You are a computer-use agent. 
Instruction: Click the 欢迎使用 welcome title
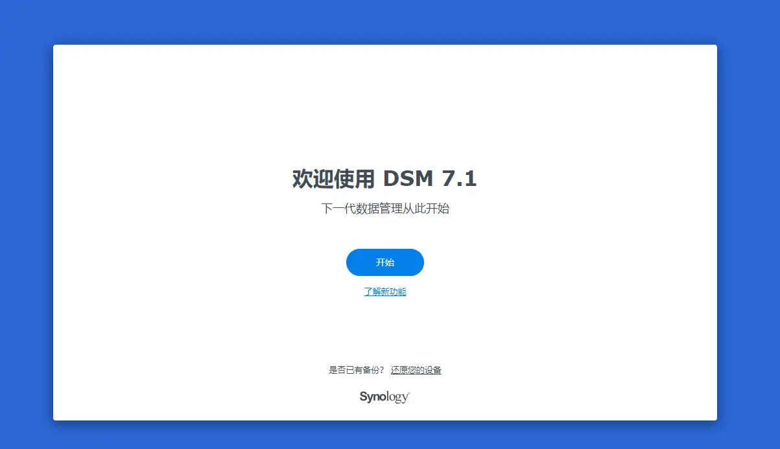click(x=333, y=179)
